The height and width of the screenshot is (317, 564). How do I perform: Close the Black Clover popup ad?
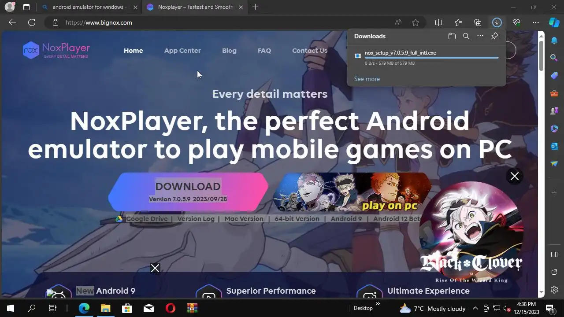[514, 177]
